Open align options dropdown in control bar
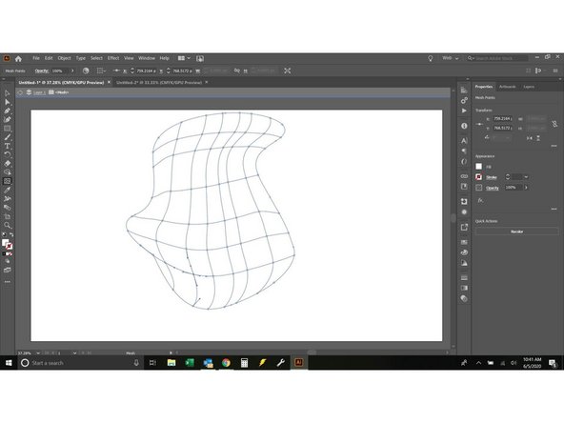Viewport: 564px width, 423px height. click(x=101, y=70)
